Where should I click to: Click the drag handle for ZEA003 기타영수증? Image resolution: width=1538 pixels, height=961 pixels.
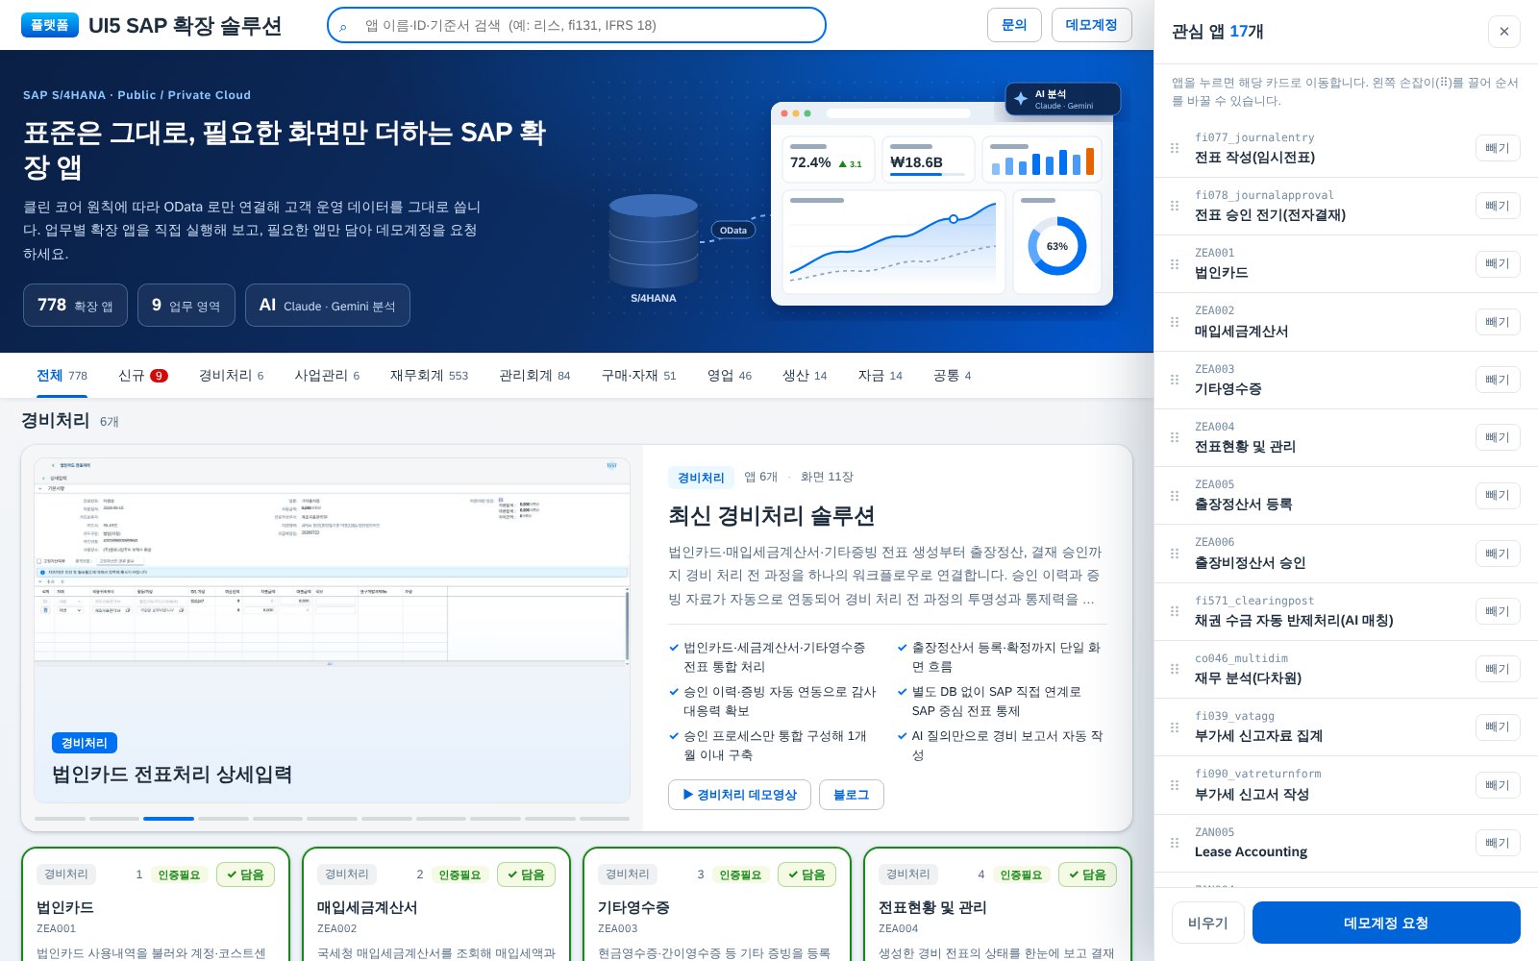(1175, 380)
